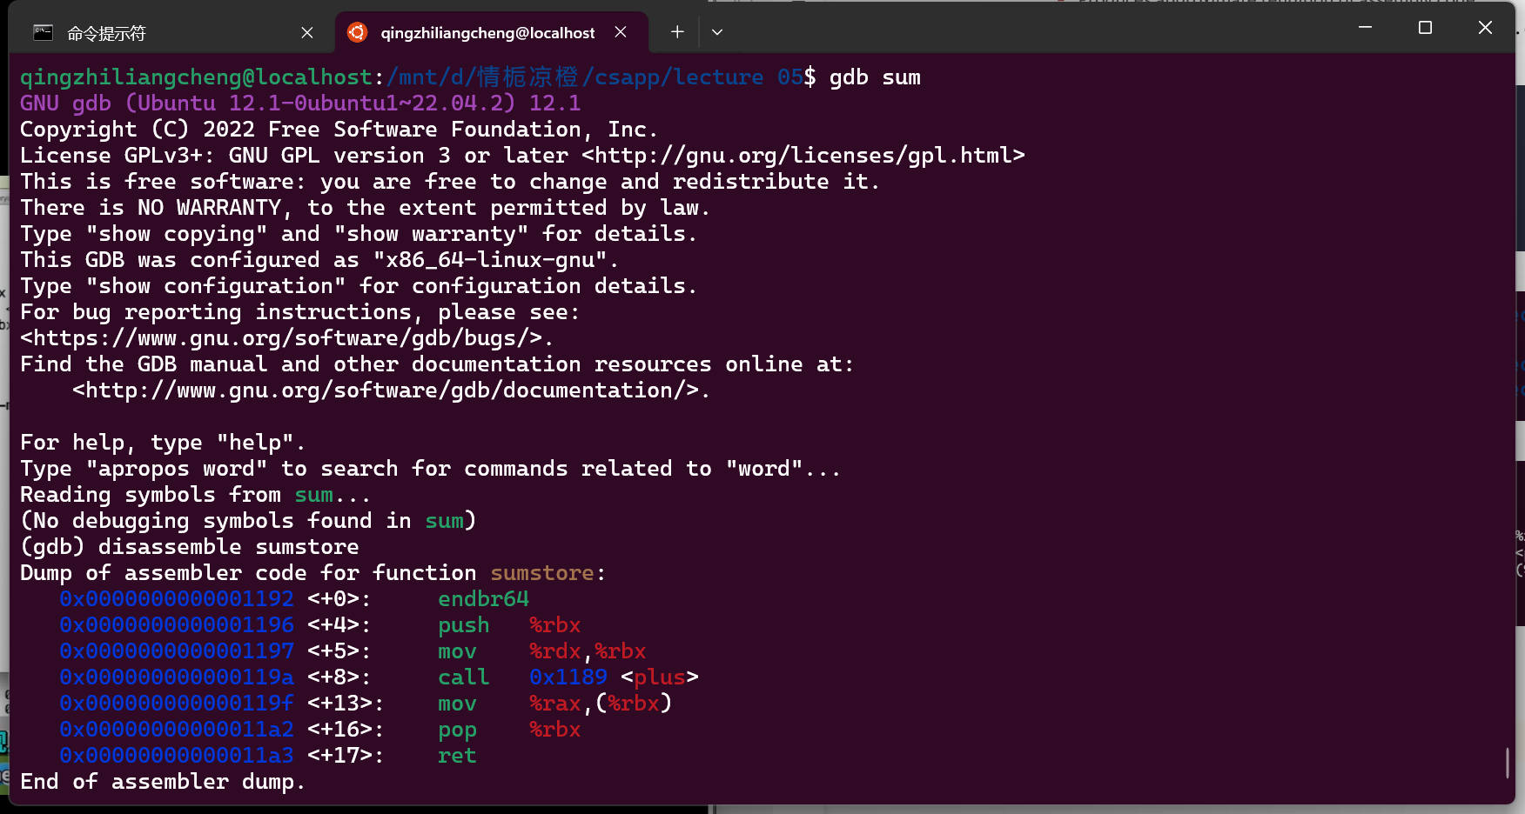Minimize the terminal window
This screenshot has width=1525, height=814.
pyautogui.click(x=1365, y=28)
